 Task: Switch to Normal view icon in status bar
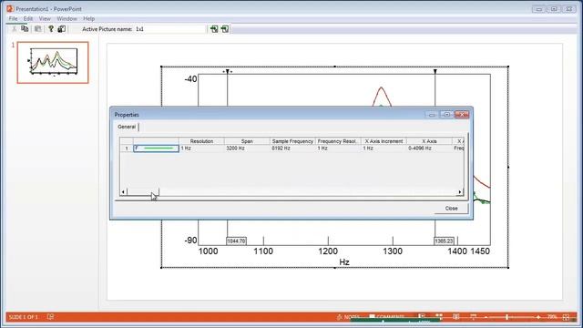point(422,317)
